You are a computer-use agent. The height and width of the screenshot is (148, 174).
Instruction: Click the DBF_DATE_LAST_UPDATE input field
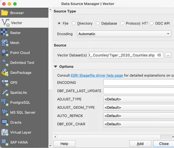pos(139,91)
